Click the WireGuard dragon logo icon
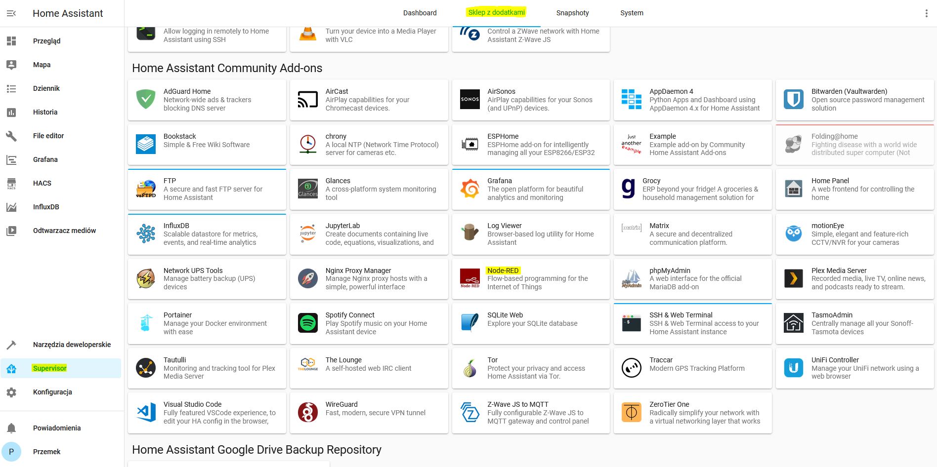Viewport: 937px width, 467px height. (308, 413)
